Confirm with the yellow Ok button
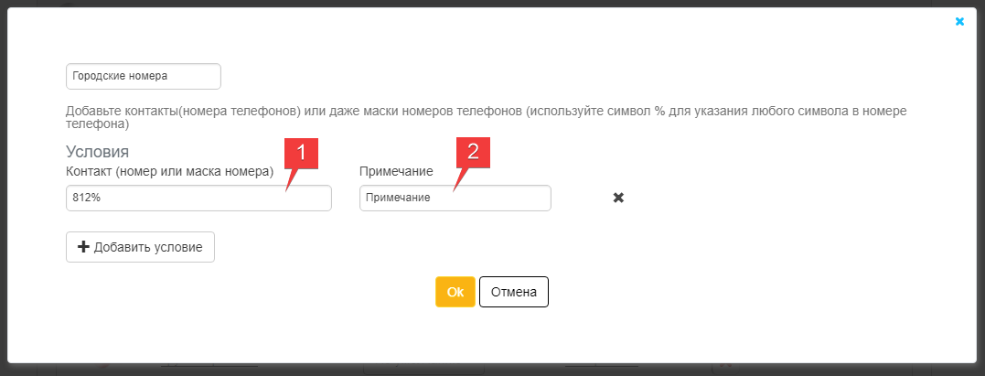Image resolution: width=985 pixels, height=376 pixels. click(455, 292)
